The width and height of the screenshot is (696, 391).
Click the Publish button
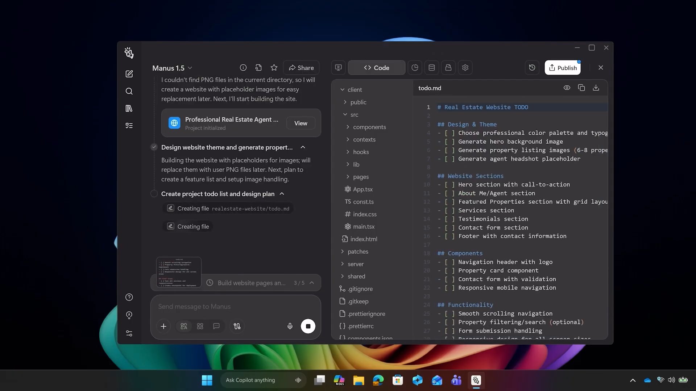coord(563,67)
